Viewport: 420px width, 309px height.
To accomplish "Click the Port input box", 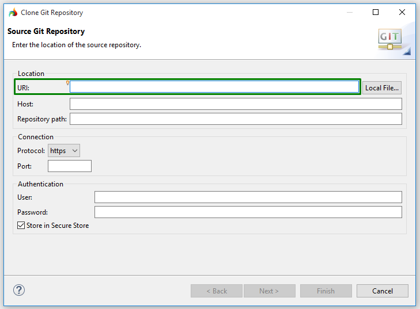I will [69, 166].
